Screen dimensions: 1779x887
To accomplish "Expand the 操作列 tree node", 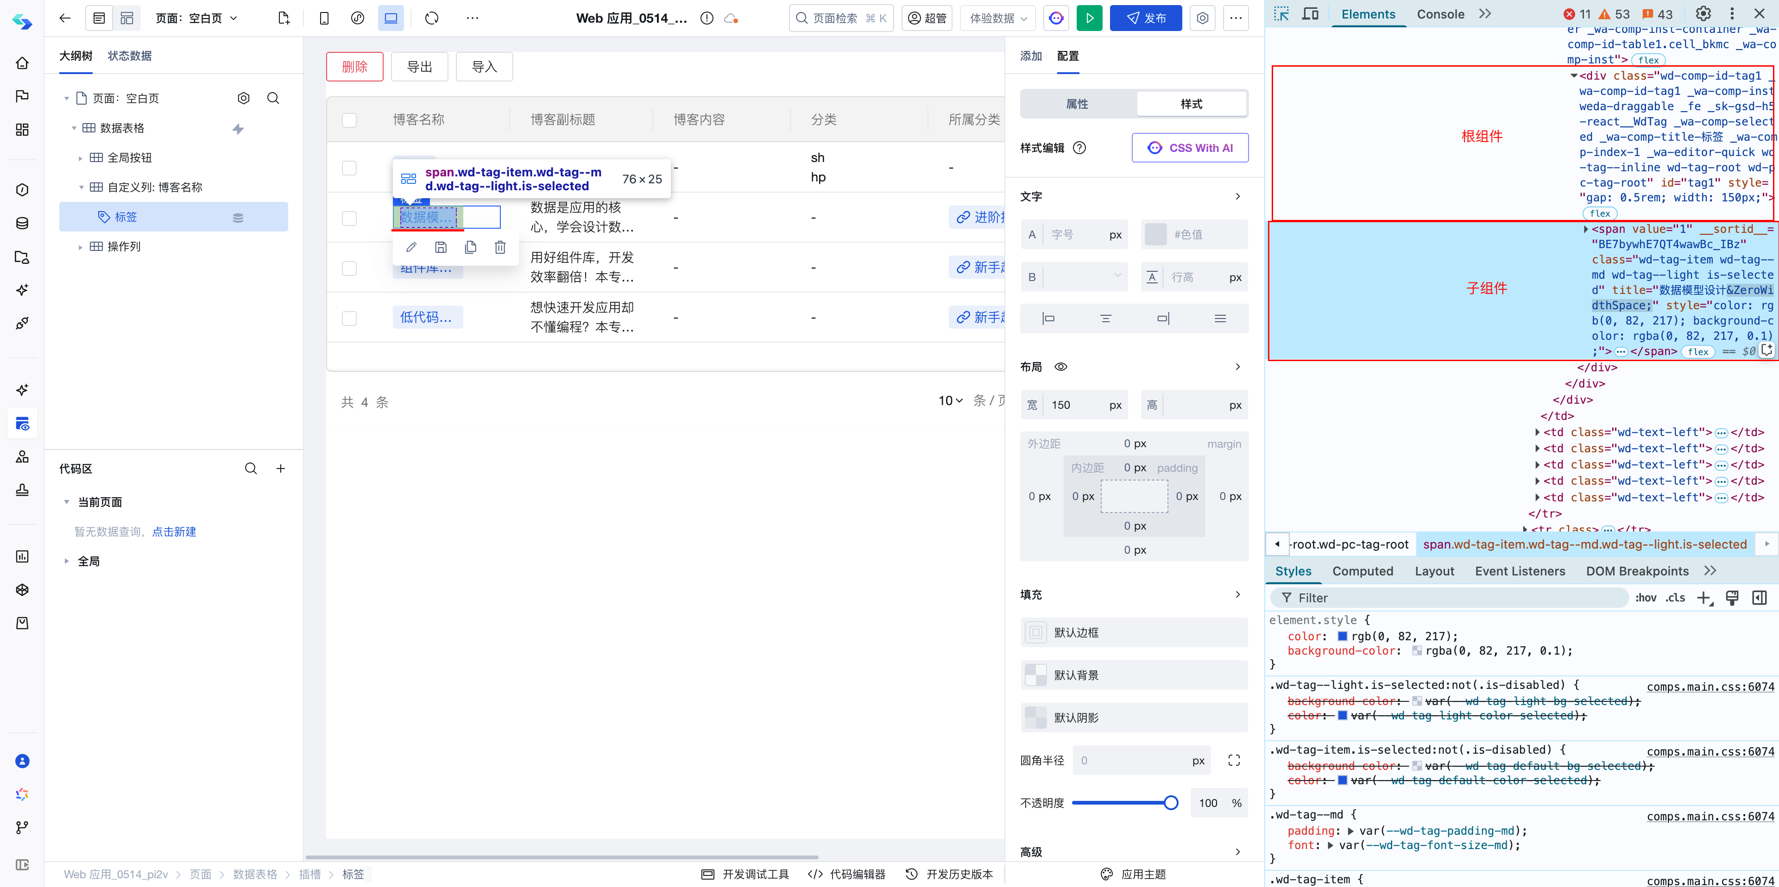I will pyautogui.click(x=80, y=247).
